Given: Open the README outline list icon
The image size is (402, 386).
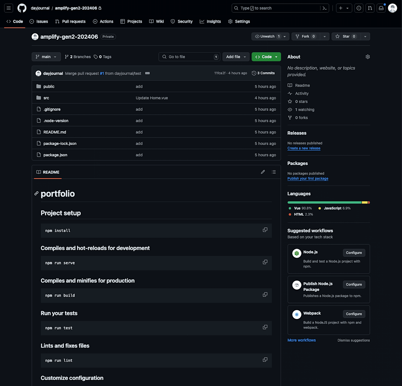Looking at the screenshot, I should pos(274,172).
